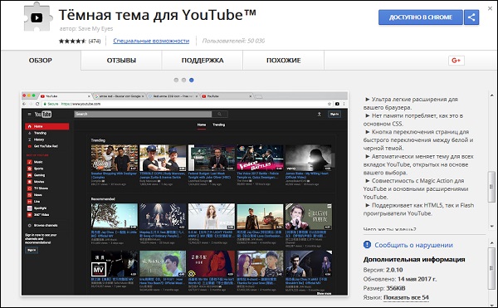
Task: Click the Размер: 356KiB text
Action: point(384,288)
